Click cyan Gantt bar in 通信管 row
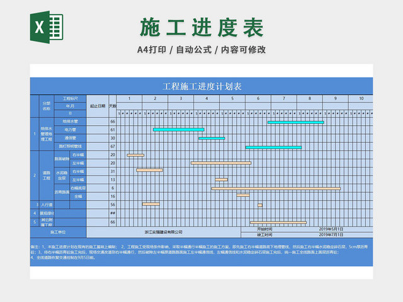 click(x=212, y=138)
